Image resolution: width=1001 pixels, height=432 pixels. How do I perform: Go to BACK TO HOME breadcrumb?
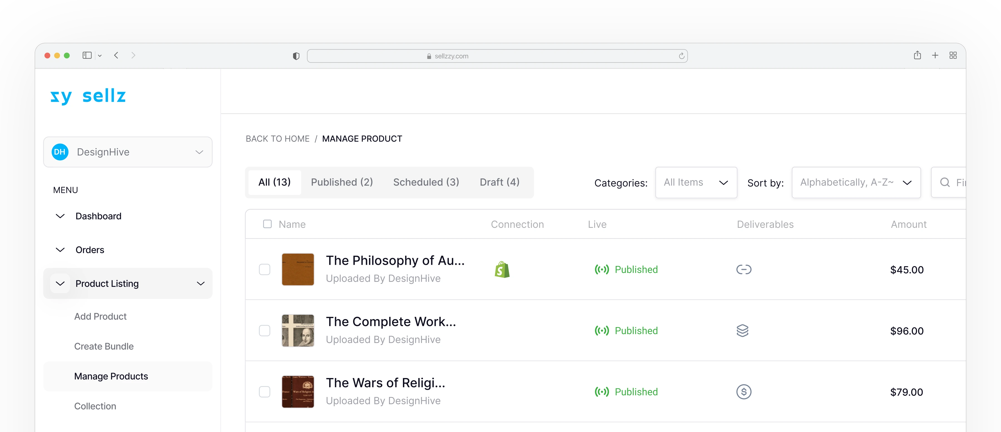[277, 139]
